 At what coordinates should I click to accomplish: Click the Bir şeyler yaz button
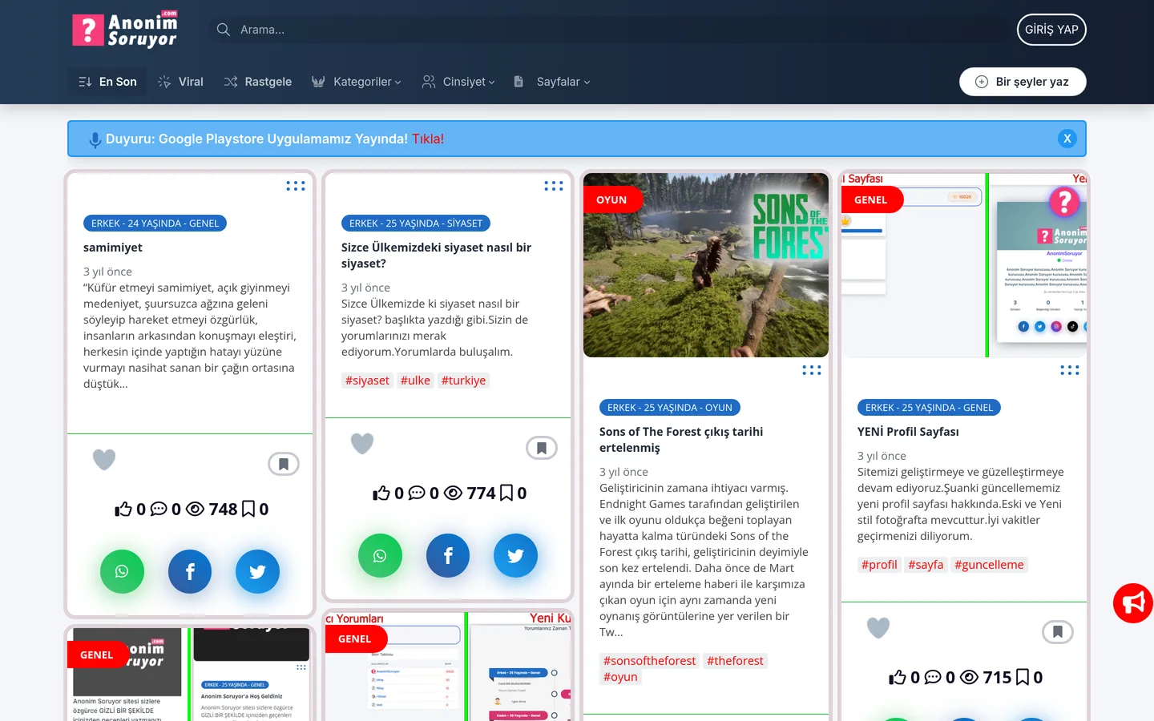coord(1023,82)
